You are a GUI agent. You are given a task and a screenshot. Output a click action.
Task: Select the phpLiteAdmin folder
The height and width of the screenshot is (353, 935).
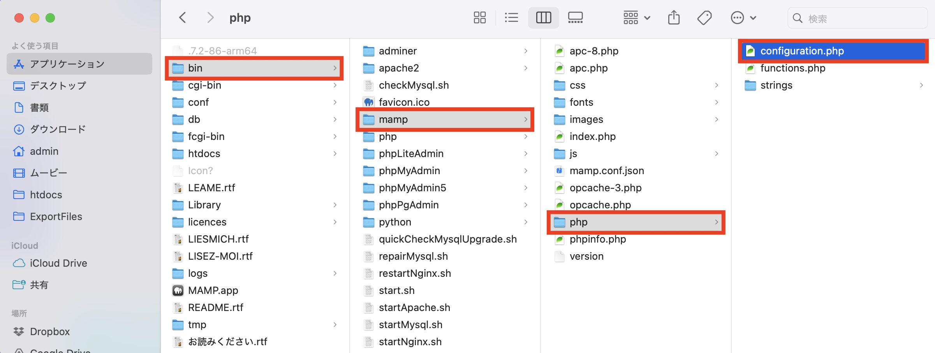(x=445, y=154)
